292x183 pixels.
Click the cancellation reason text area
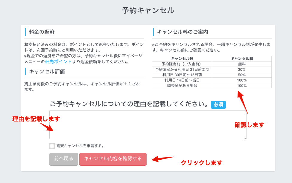tap(148, 125)
